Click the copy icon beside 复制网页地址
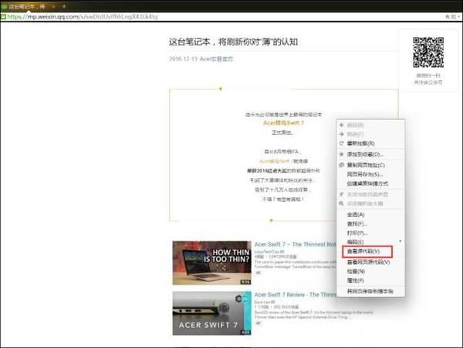463x348 pixels. point(342,166)
